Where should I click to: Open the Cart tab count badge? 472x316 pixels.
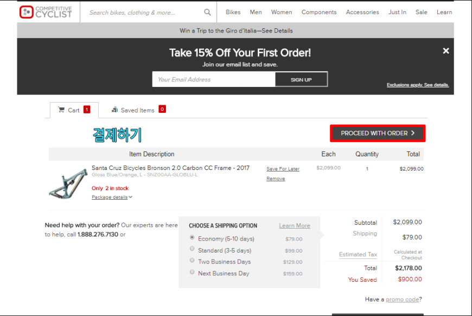pyautogui.click(x=87, y=110)
